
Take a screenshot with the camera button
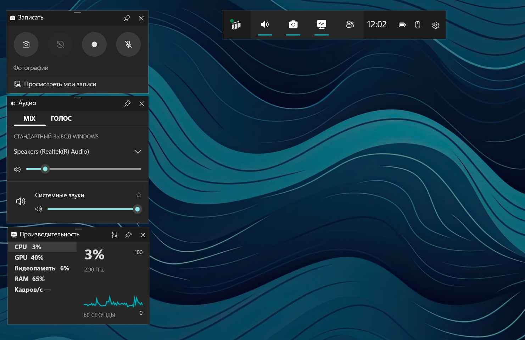coord(26,44)
